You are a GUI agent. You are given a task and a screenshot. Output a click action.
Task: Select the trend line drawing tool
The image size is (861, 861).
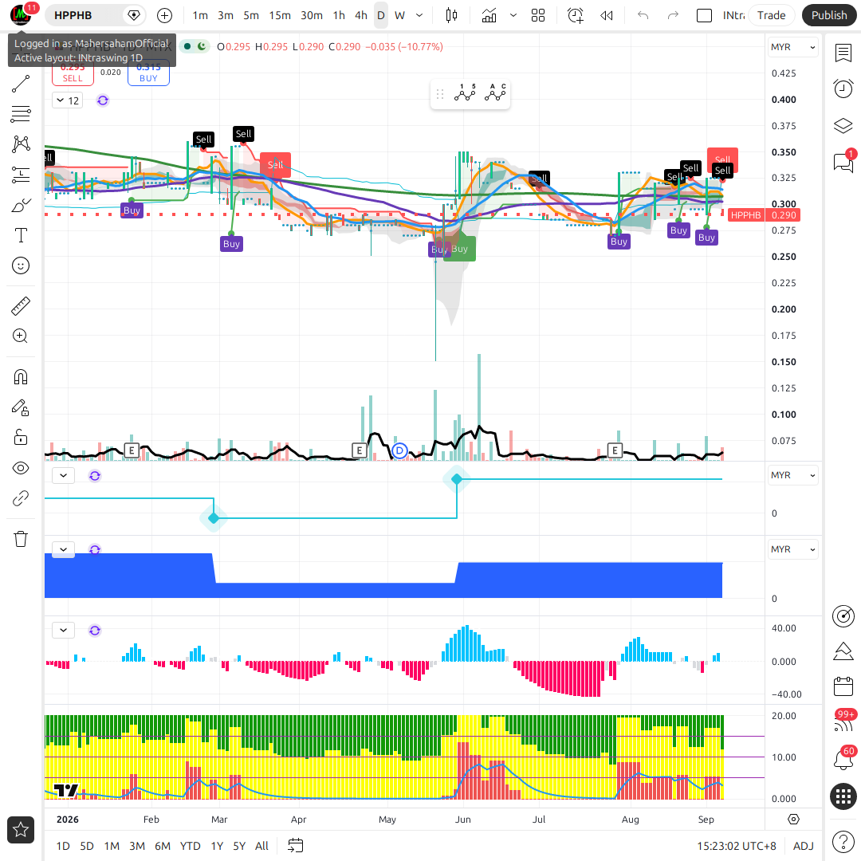pyautogui.click(x=20, y=84)
